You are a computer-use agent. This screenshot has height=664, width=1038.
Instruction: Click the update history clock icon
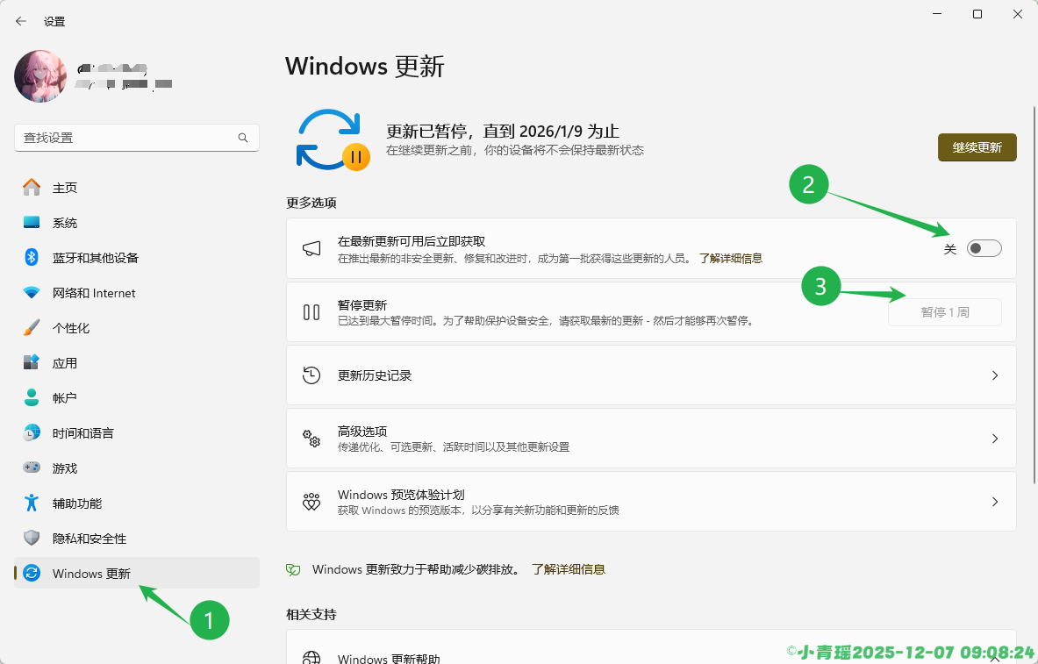(311, 375)
